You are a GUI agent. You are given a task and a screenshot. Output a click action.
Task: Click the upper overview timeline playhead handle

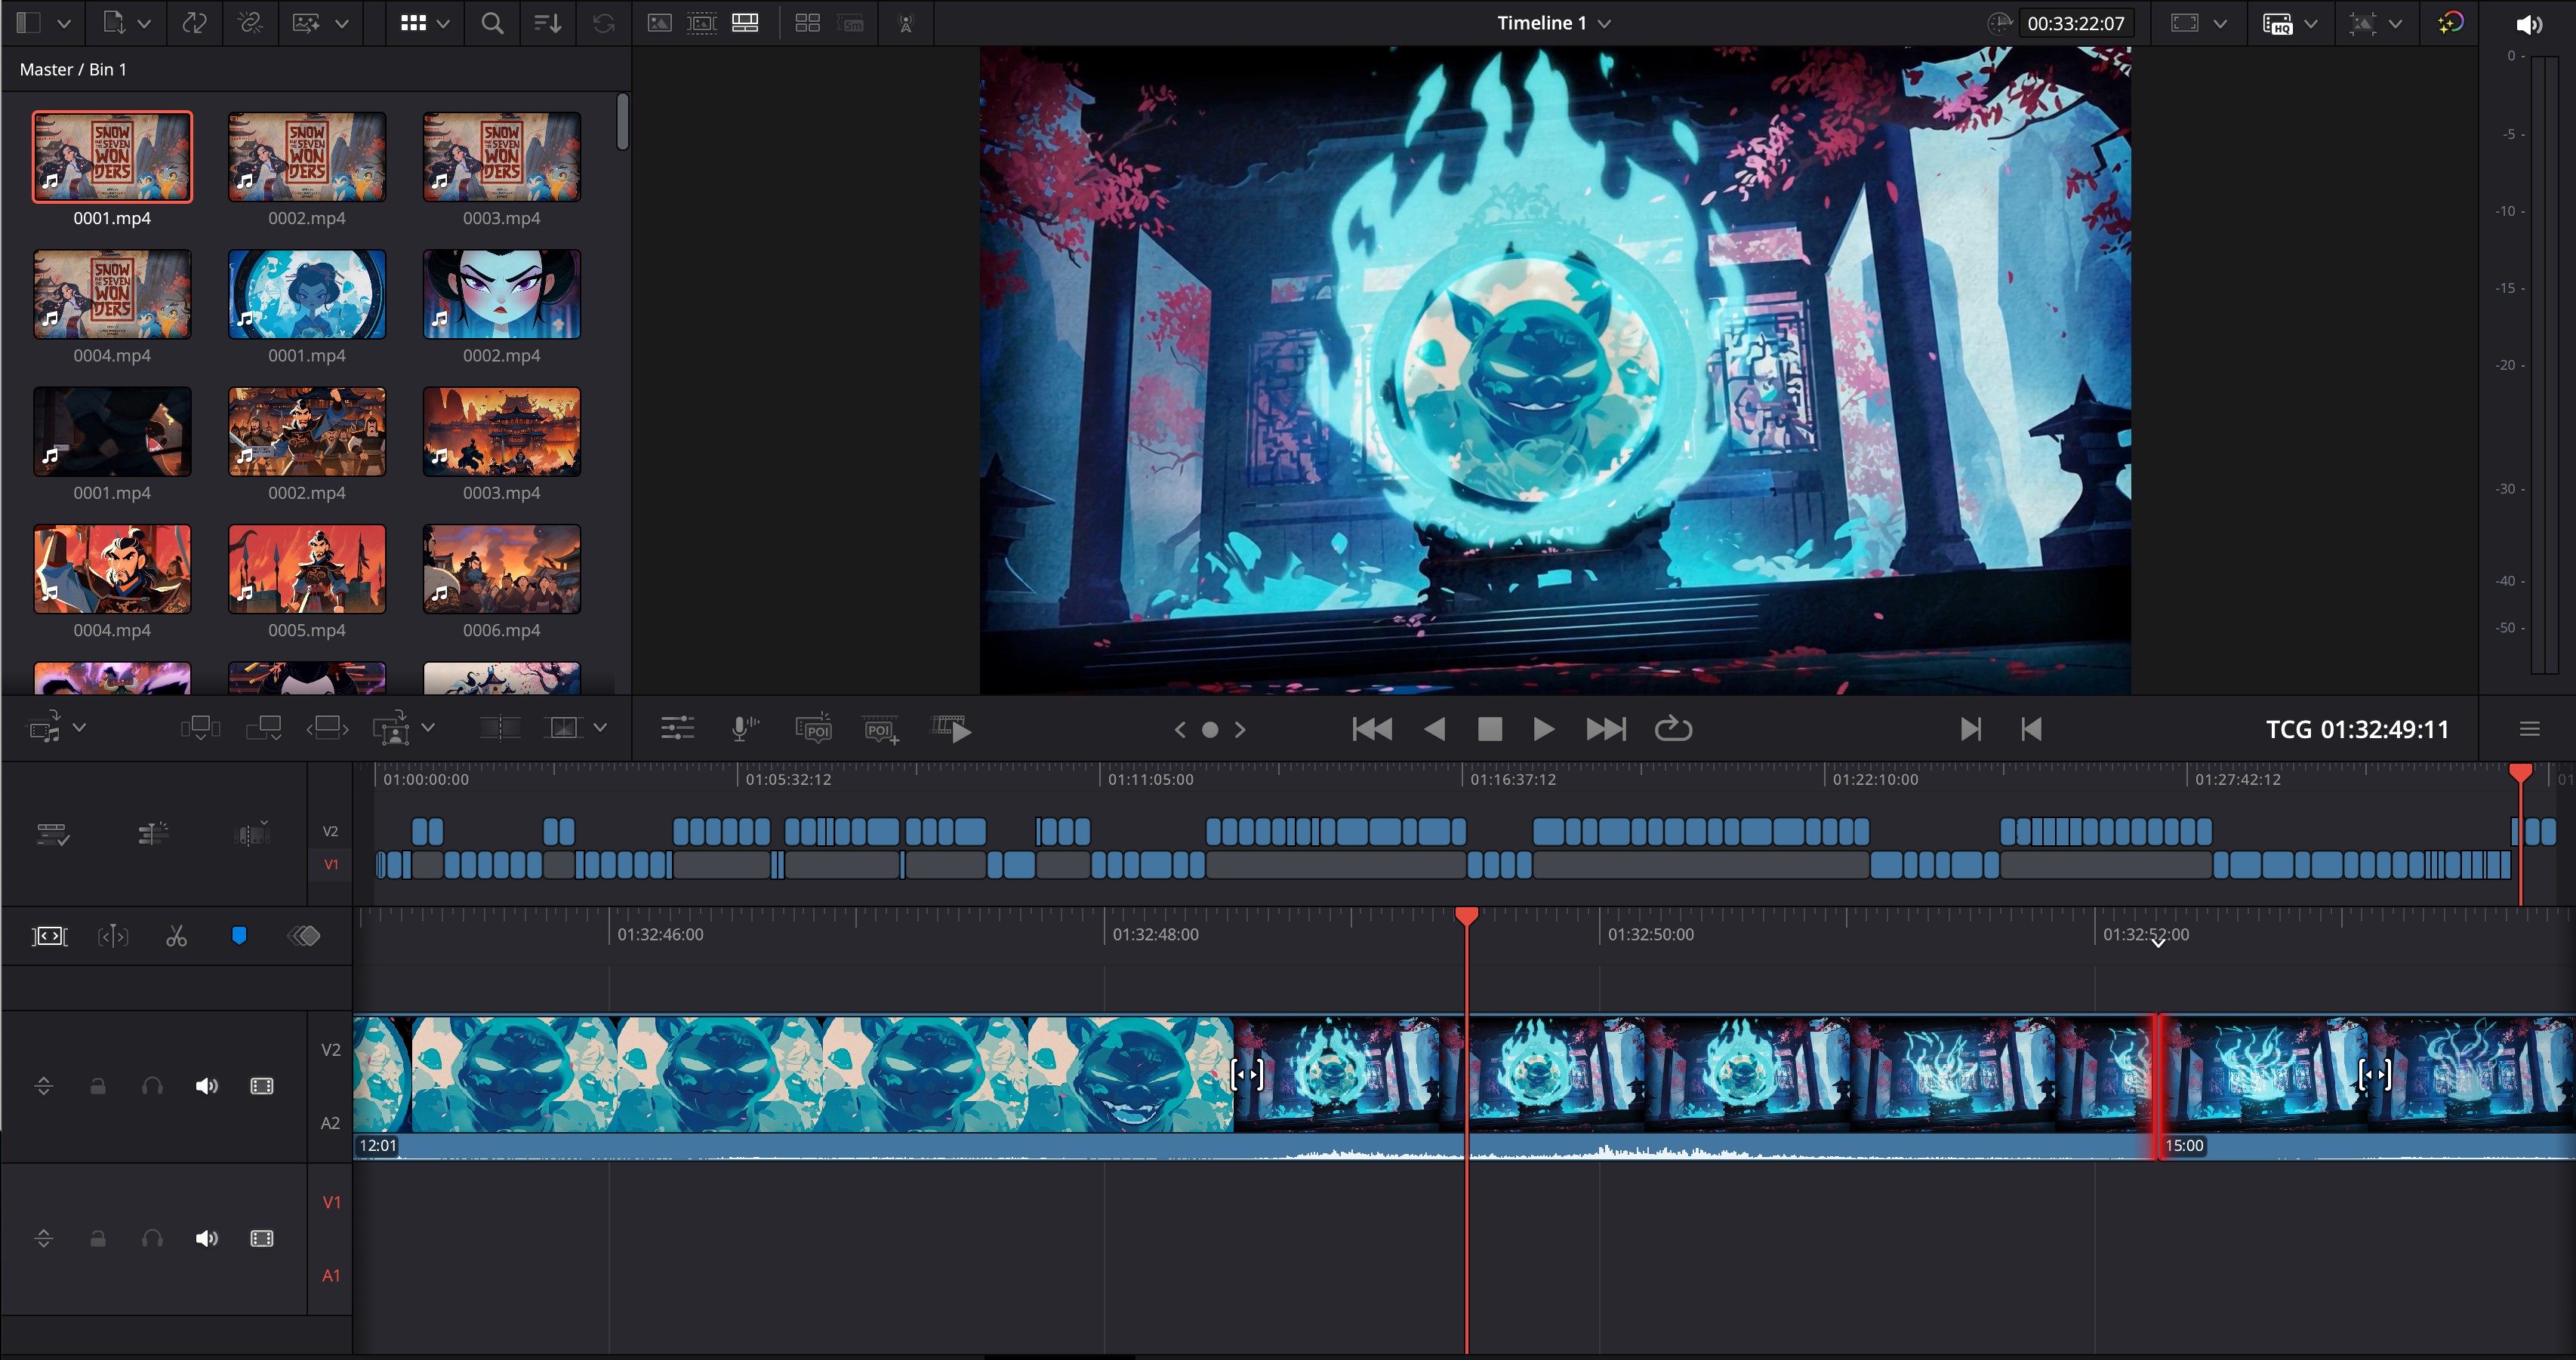point(2521,772)
